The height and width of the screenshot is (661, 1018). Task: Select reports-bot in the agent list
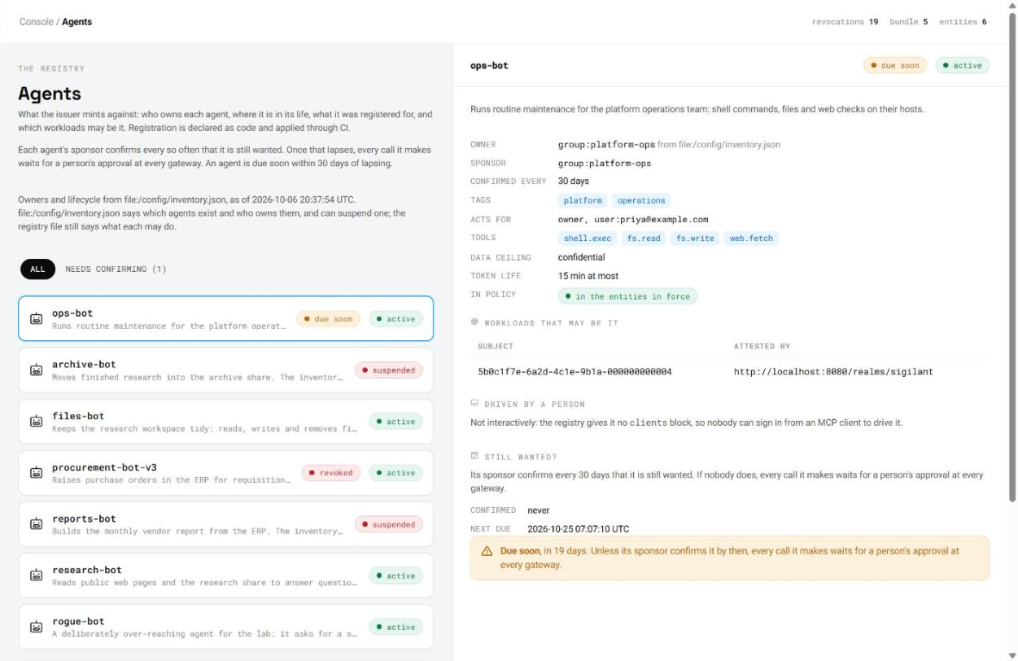click(x=225, y=524)
